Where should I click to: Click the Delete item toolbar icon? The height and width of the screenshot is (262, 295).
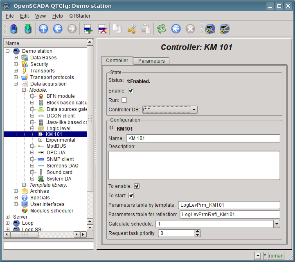pos(102,29)
